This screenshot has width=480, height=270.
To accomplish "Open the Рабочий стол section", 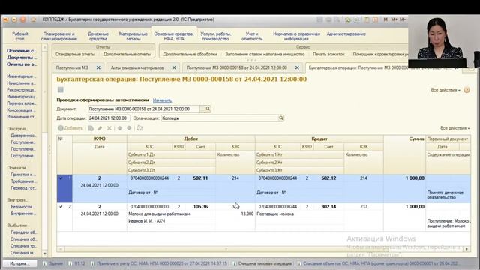I will point(20,37).
